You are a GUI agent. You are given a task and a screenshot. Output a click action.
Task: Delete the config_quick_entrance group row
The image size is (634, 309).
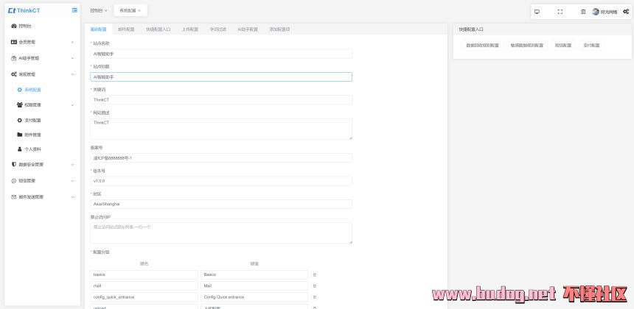click(x=315, y=297)
